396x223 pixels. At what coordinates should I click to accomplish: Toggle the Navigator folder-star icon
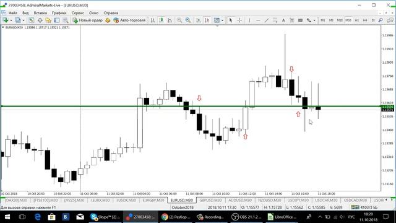click(48, 20)
